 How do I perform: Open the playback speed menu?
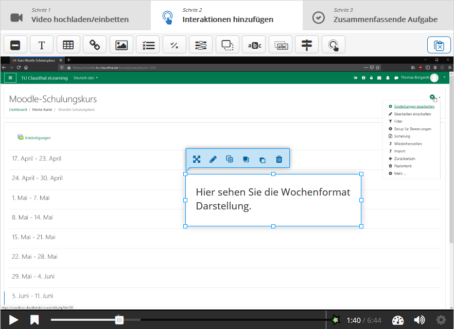point(398,320)
